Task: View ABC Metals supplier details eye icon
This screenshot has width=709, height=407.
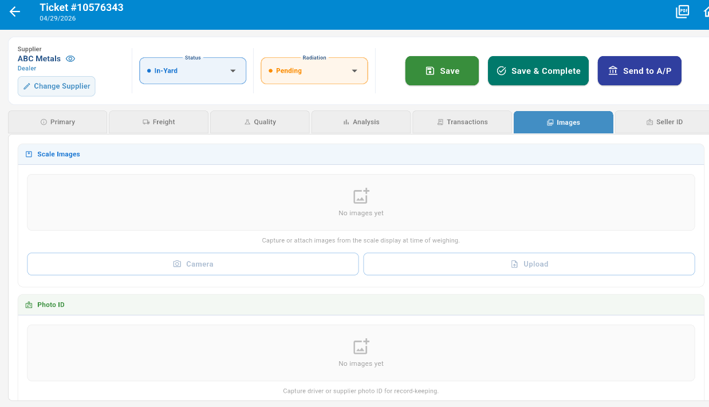Action: [x=70, y=59]
